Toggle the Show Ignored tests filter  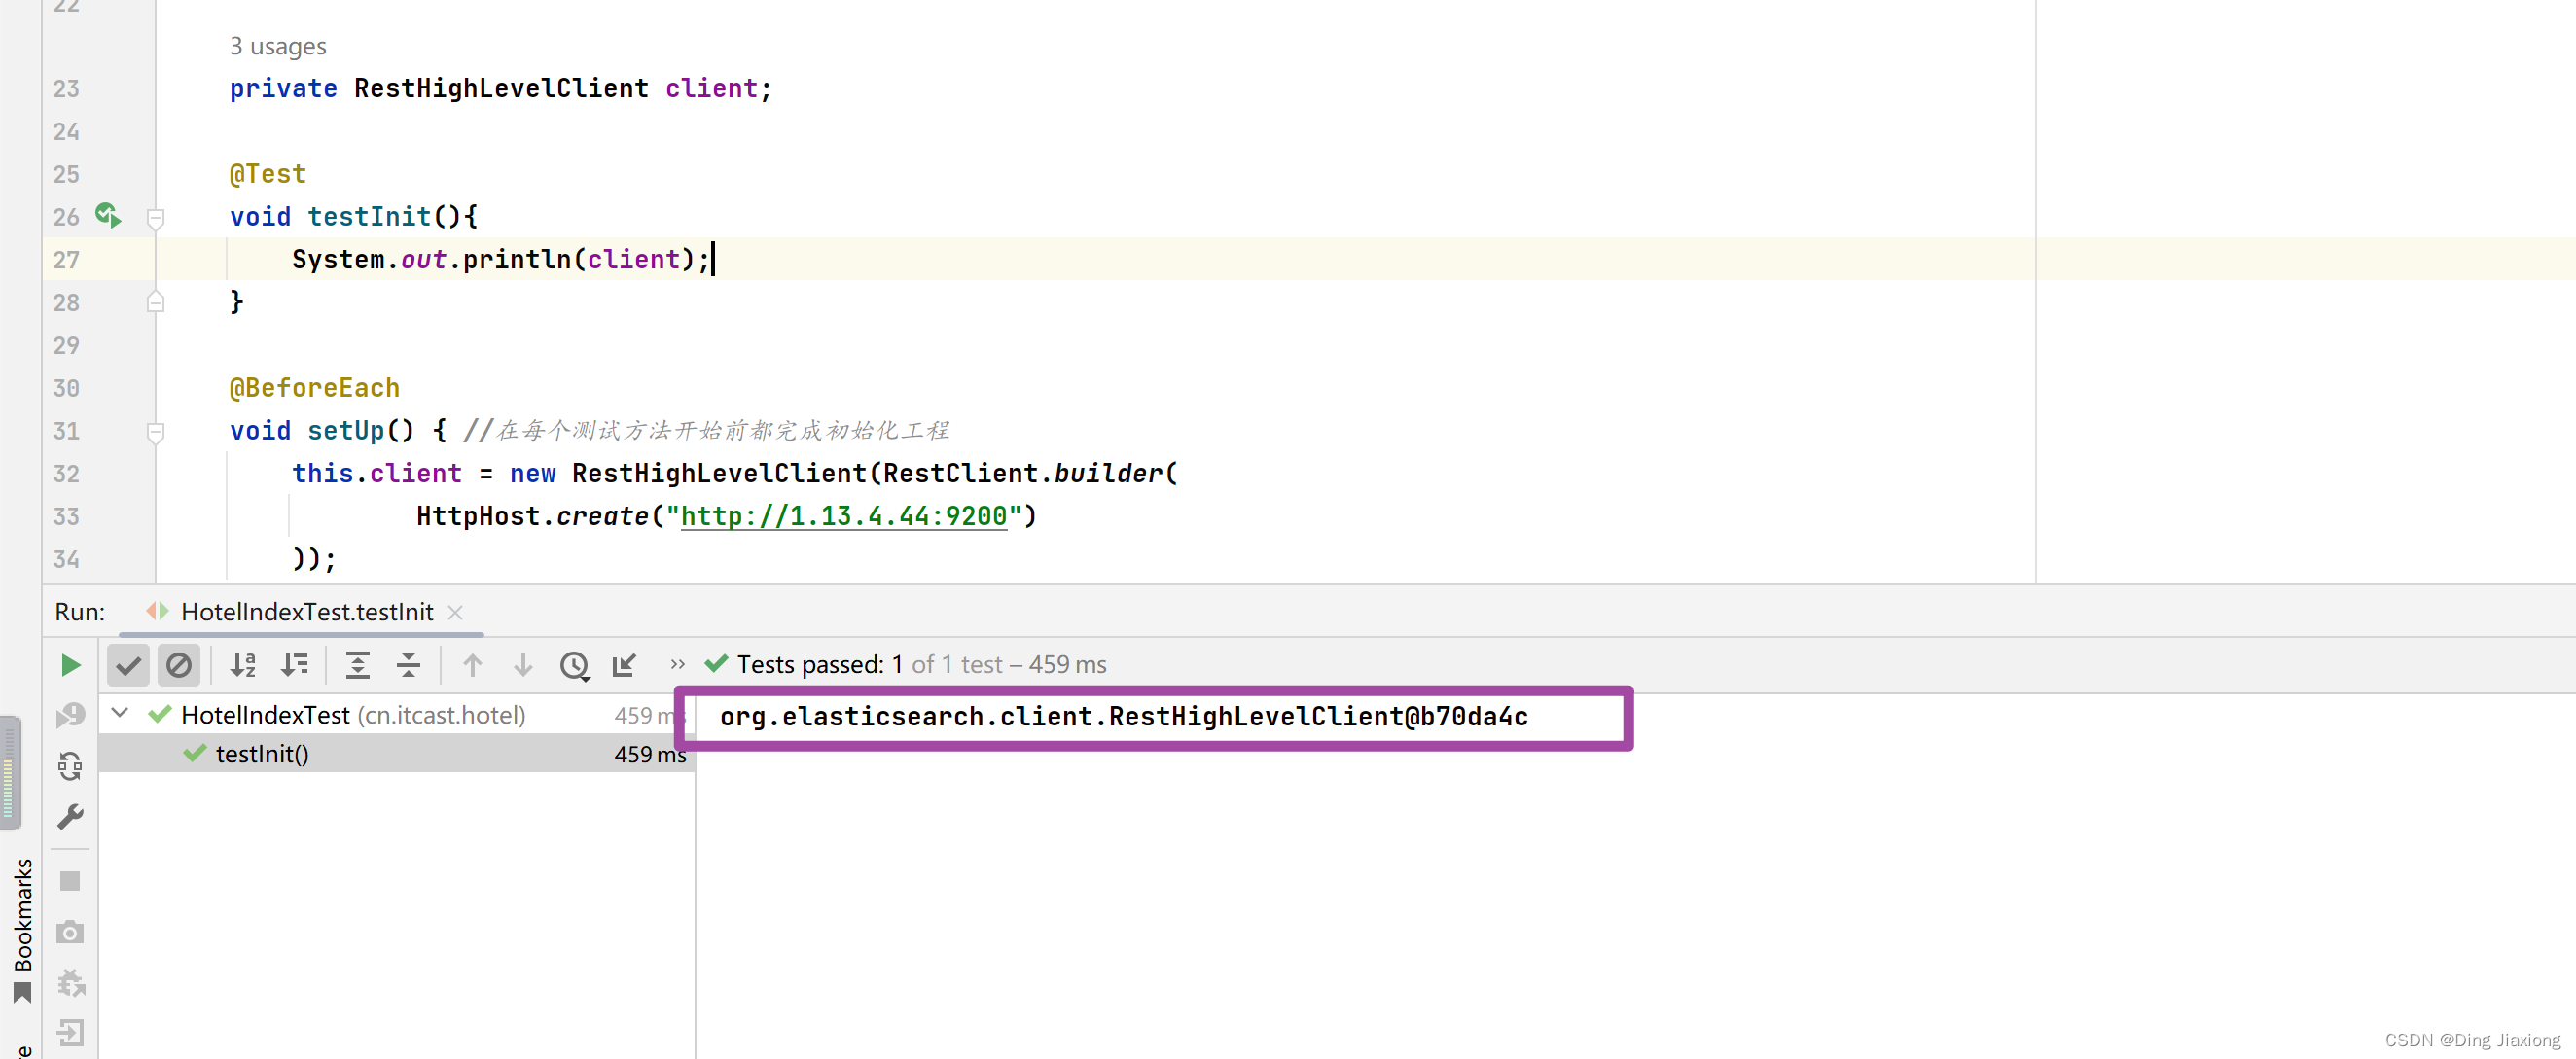[179, 665]
